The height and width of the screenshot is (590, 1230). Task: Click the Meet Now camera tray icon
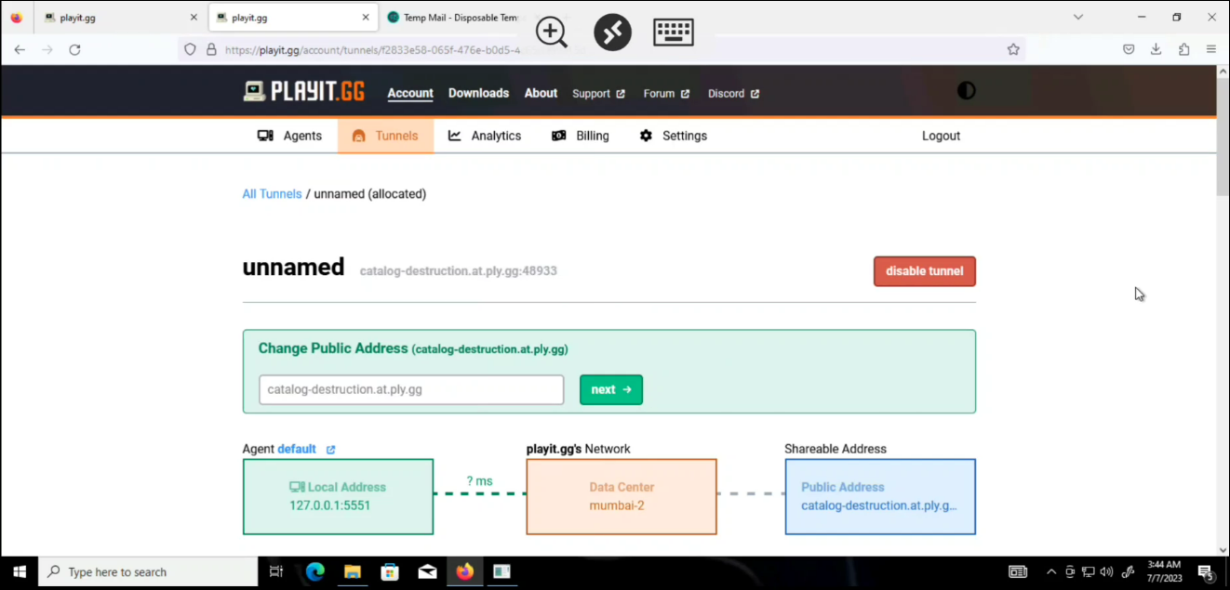point(1070,571)
